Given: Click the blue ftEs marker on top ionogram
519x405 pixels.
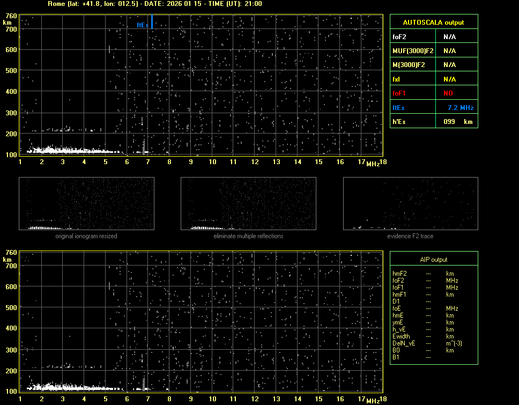Looking at the screenshot, I should point(152,21).
